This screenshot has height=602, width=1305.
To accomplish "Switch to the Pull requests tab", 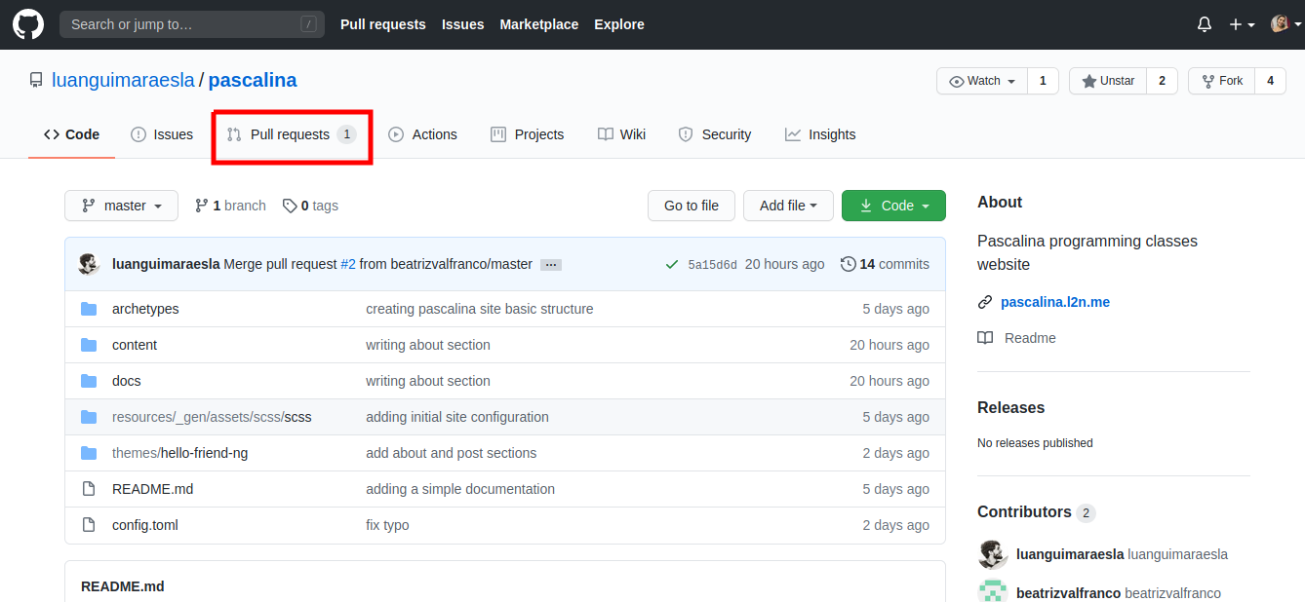I will tap(291, 134).
